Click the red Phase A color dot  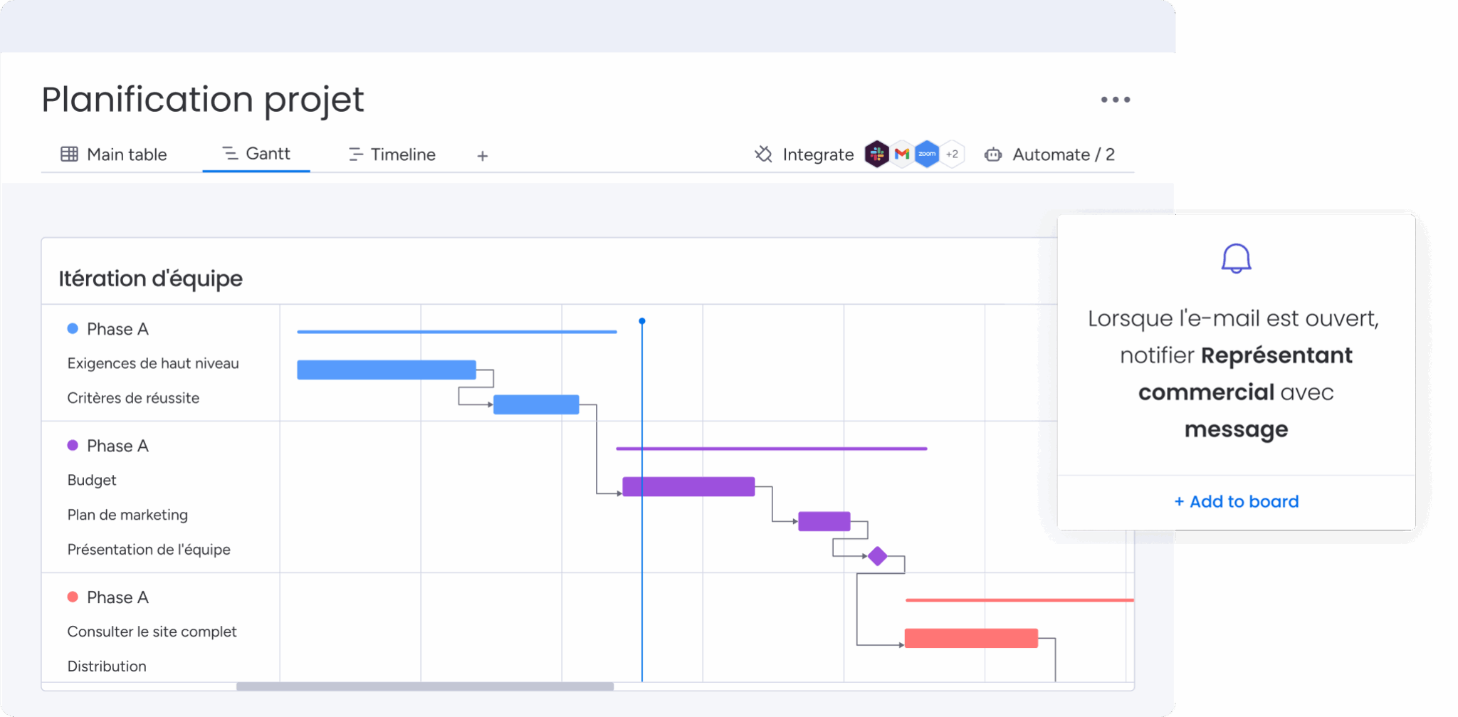click(73, 597)
